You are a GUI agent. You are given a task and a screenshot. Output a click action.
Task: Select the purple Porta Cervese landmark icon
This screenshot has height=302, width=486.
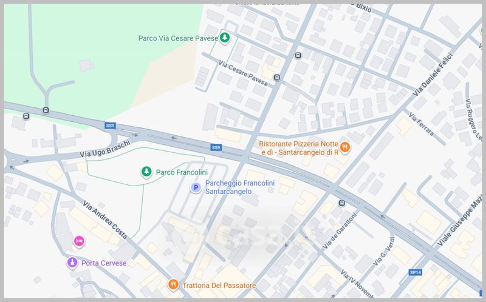point(72,263)
